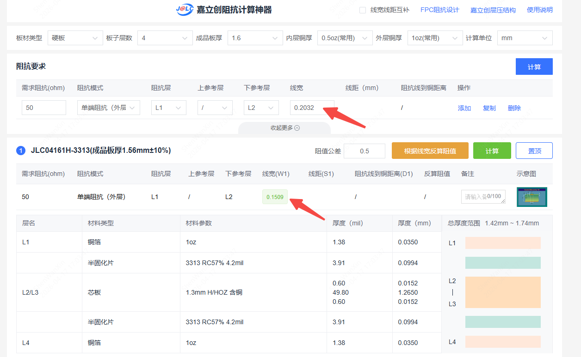Viewport: 581px width, 357px height.
Task: Click the JLC logo icon
Action: point(185,10)
